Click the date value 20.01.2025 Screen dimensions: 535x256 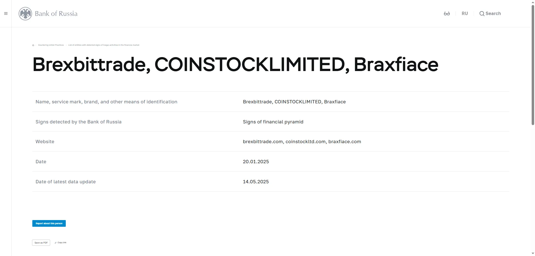tap(256, 162)
